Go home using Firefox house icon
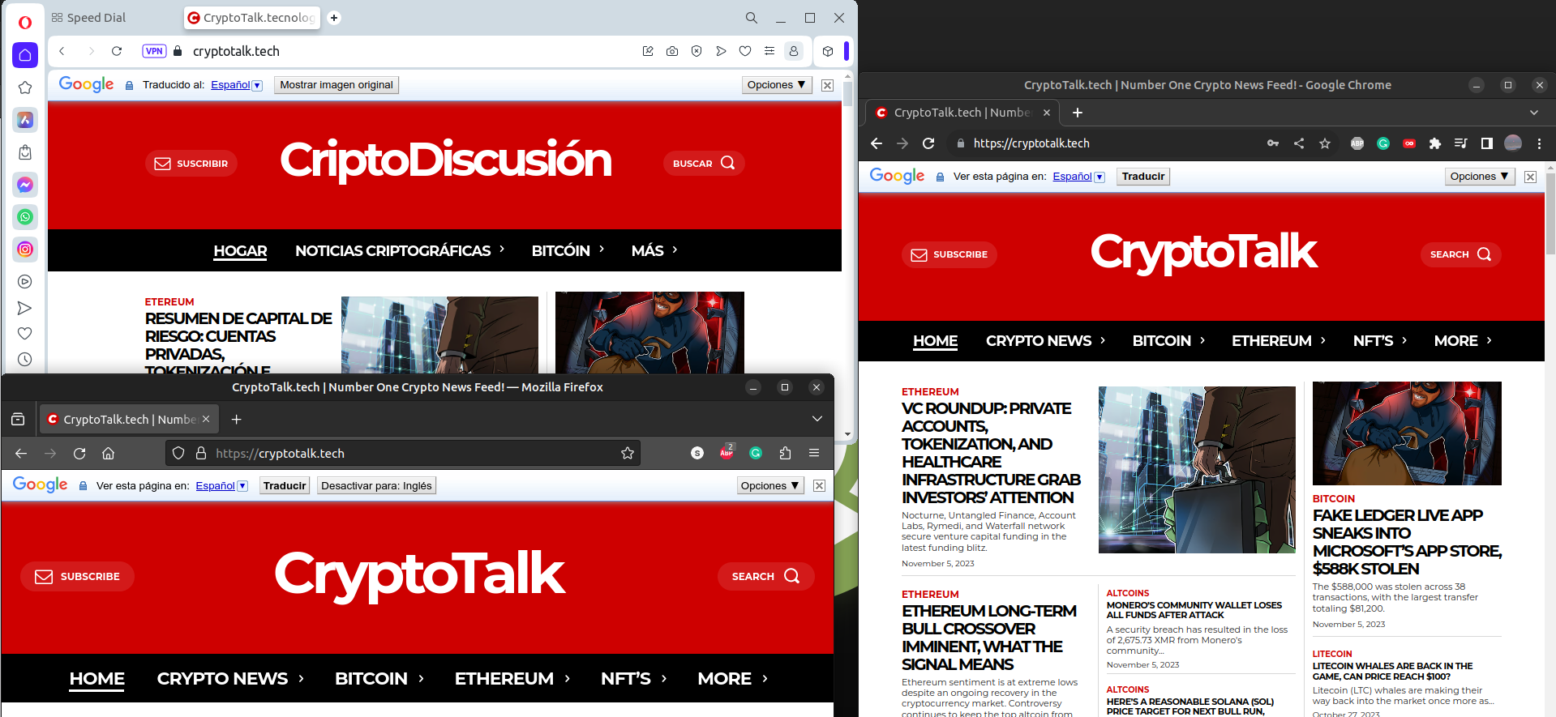This screenshot has height=717, width=1556. (x=108, y=453)
